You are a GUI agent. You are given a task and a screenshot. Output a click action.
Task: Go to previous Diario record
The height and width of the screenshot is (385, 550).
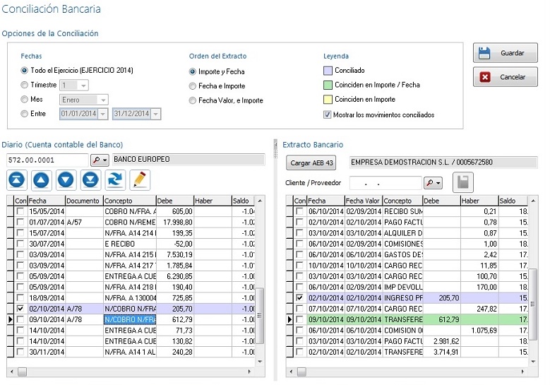pos(42,180)
